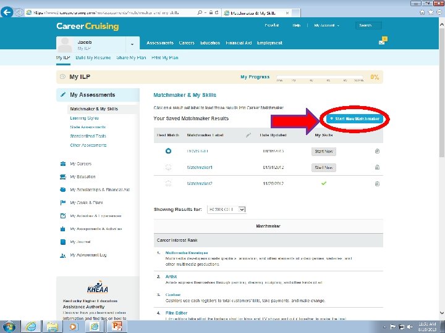Open the Windows Start button
The height and width of the screenshot is (333, 445).
(9, 326)
